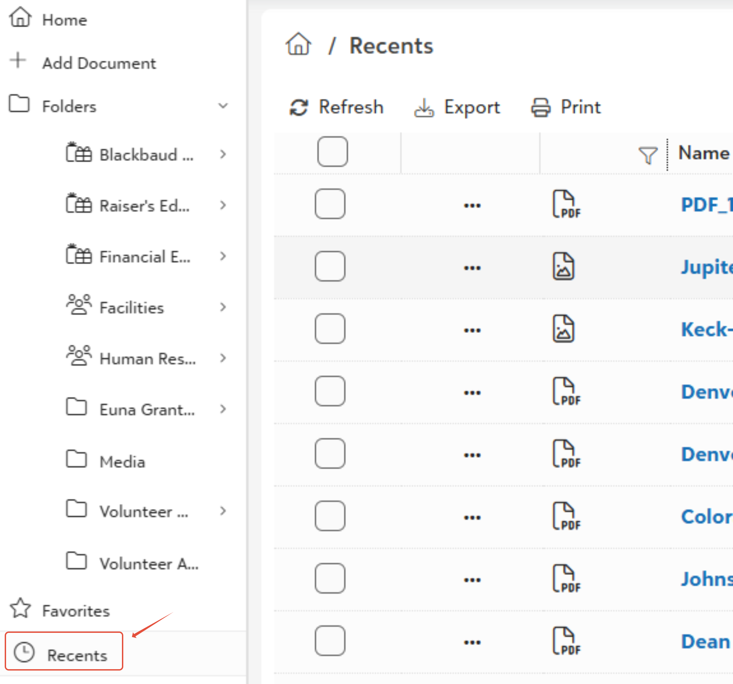733x684 pixels.
Task: Click the filter funnel icon near Name
Action: (x=647, y=155)
